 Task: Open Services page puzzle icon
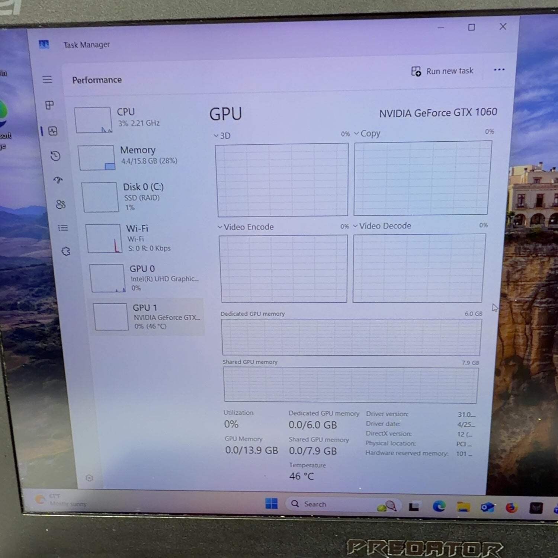(x=66, y=251)
